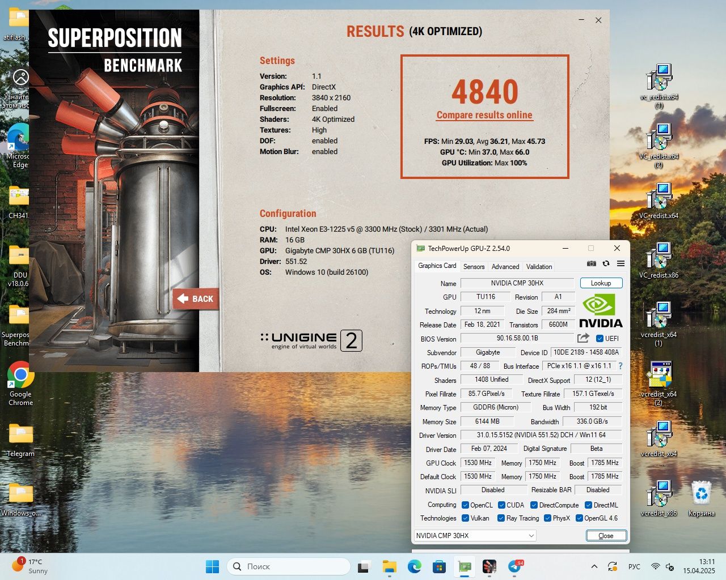Toggle the PhysX checkbox
Screen dimensions: 726x580
[547, 518]
